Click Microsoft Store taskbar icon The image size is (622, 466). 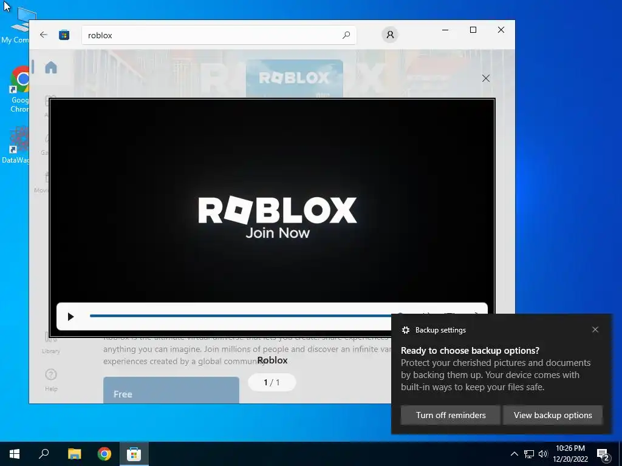[134, 454]
